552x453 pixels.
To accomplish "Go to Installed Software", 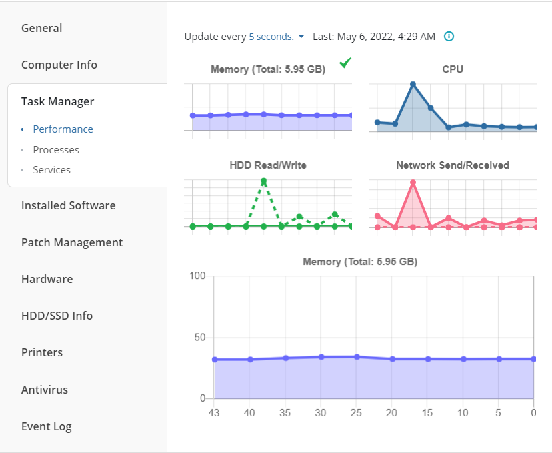I will [x=68, y=205].
